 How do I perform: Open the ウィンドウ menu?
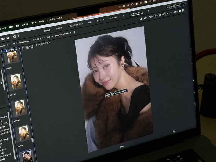point(51,20)
